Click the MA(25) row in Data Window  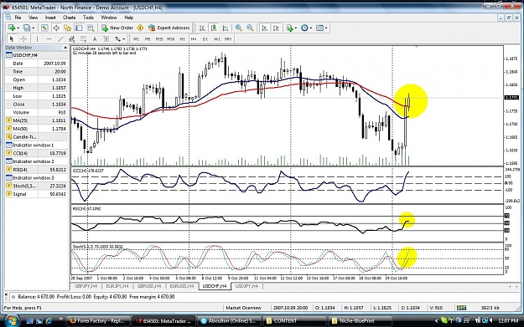tap(36, 120)
